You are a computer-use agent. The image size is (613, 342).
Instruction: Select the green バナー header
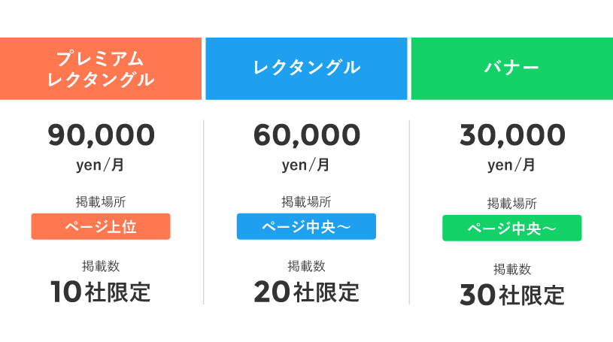511,68
